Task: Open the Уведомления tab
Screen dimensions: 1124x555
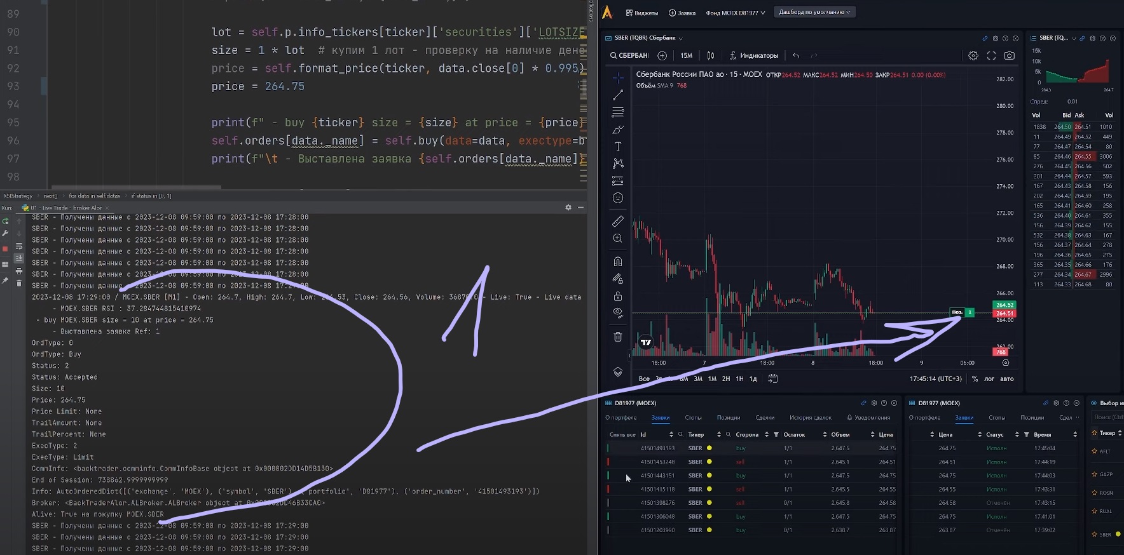Action: [x=868, y=418]
